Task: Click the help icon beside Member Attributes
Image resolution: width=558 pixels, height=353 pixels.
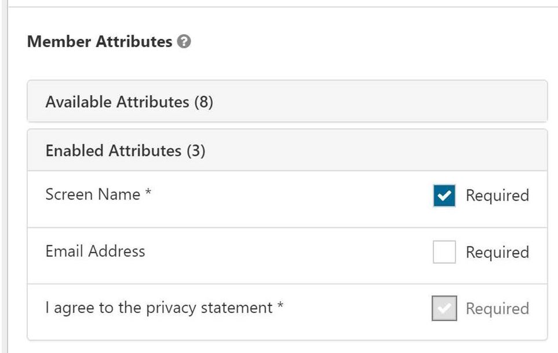Action: click(185, 42)
